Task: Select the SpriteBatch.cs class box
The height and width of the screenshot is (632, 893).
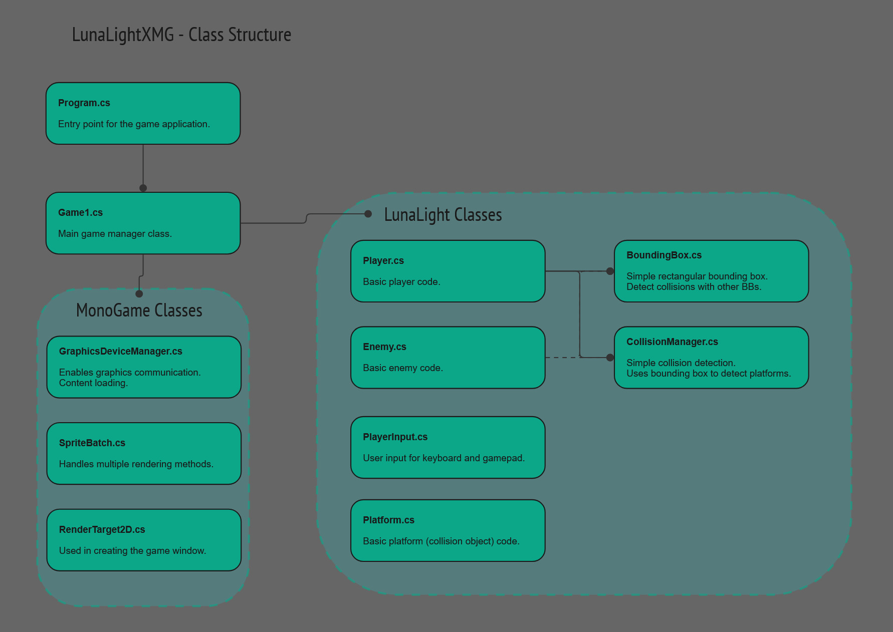Action: point(144,454)
